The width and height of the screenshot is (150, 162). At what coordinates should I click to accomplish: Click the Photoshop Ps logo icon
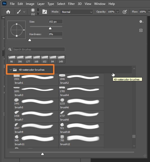point(4,4)
